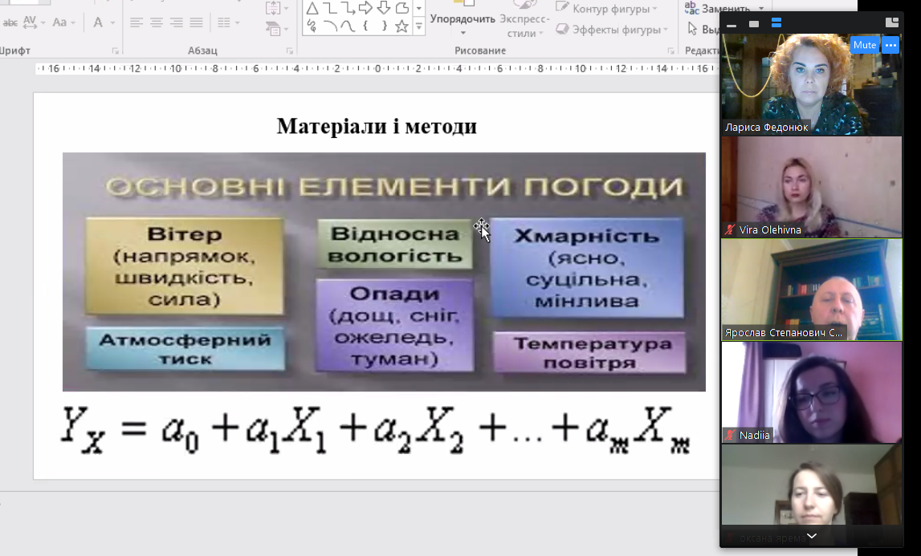
Task: Switch Zoom panel to single video view
Action: click(753, 23)
